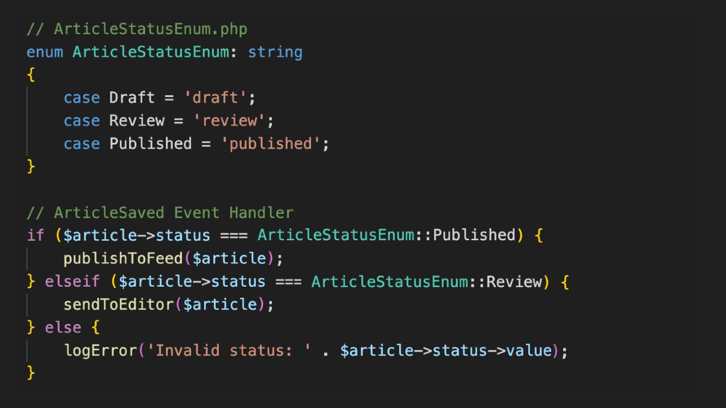Viewport: 726px width, 408px height.
Task: Click ::Published in the if condition
Action: (x=470, y=235)
